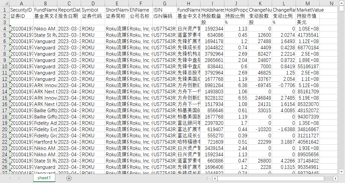Select column L header
This screenshot has width=345, height=183.
click(284, 3)
